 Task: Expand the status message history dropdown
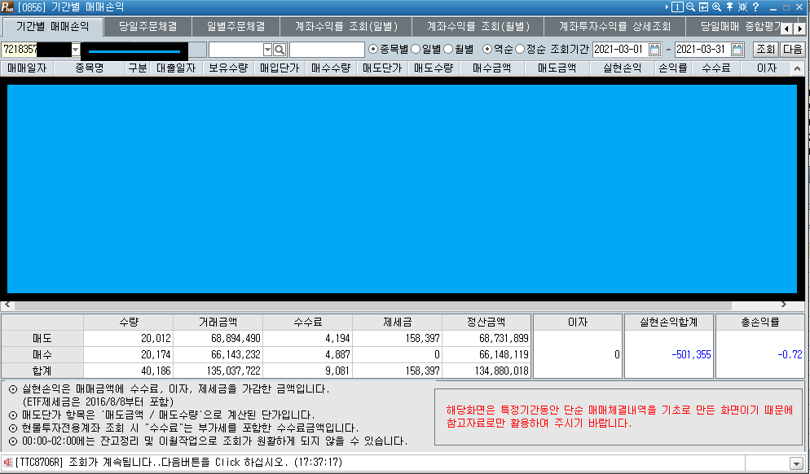point(797,463)
